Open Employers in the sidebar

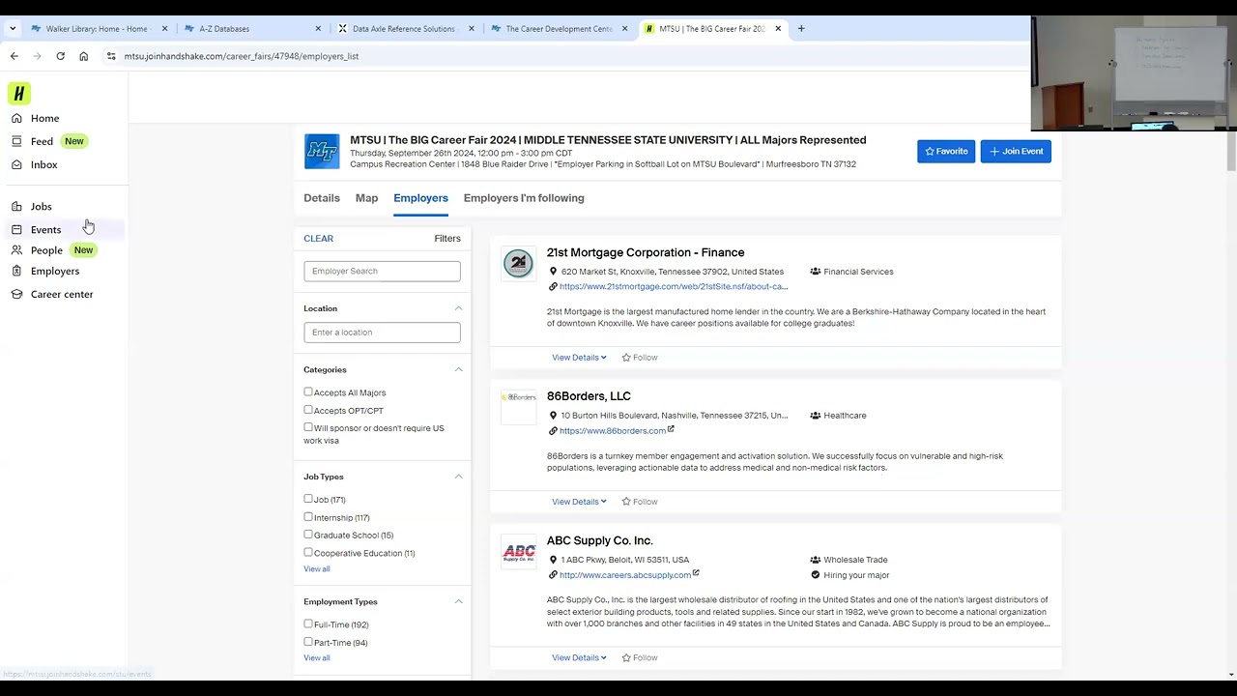[55, 271]
